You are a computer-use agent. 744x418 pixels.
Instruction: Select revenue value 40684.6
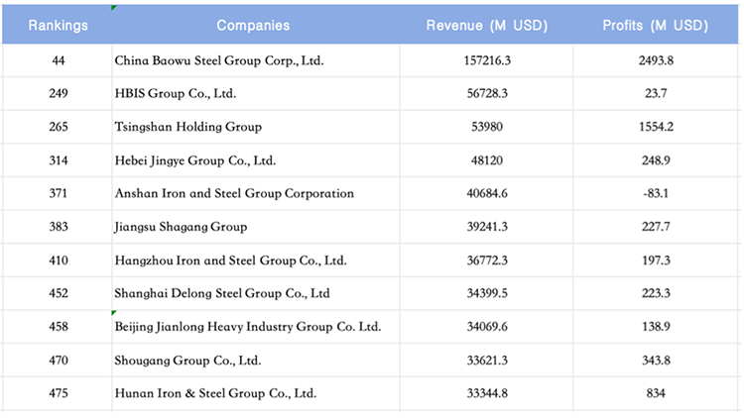coord(486,193)
